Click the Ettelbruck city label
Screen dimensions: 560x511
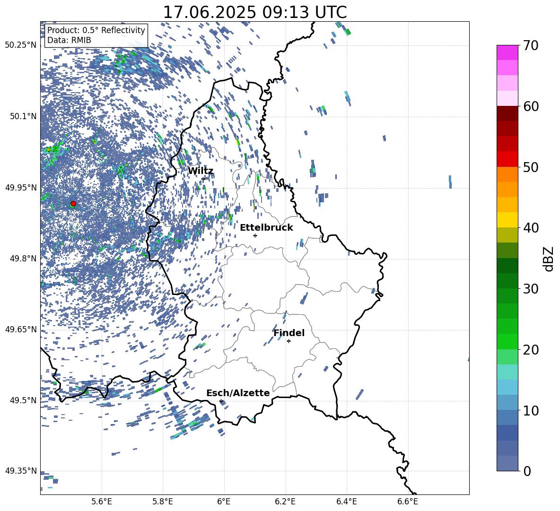tap(266, 228)
